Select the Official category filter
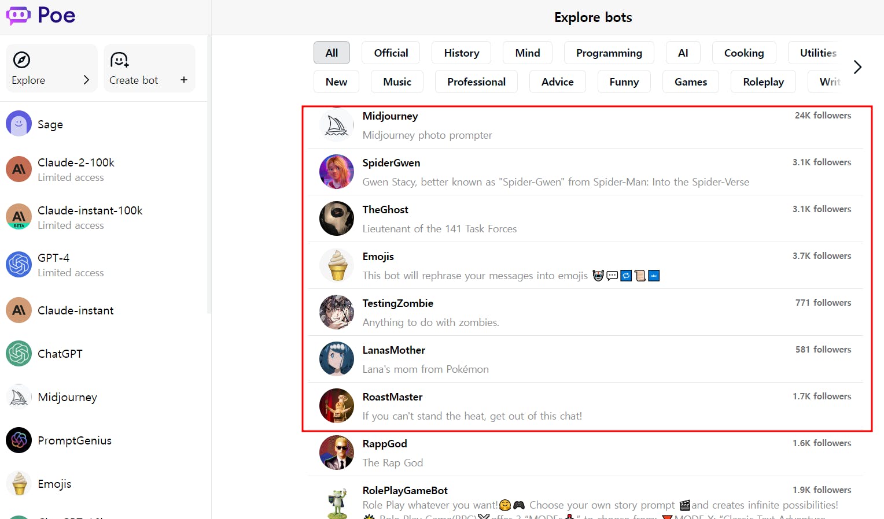Image resolution: width=884 pixels, height=519 pixels. coord(391,53)
